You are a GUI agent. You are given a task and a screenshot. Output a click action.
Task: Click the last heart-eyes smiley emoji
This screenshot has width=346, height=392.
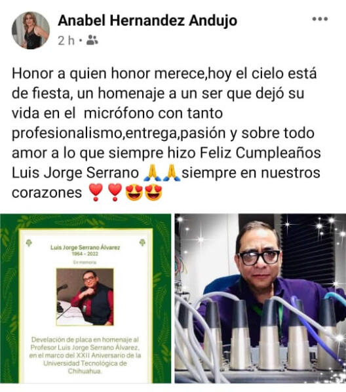click(153, 193)
